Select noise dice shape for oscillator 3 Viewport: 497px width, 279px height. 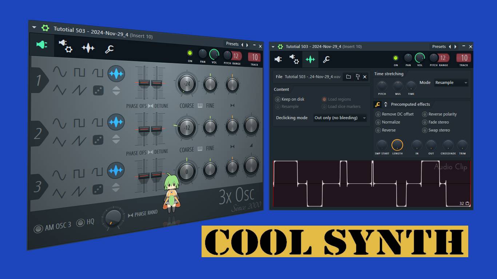point(98,189)
